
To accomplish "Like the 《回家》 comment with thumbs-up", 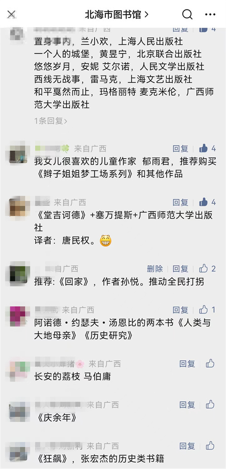I will (207, 268).
